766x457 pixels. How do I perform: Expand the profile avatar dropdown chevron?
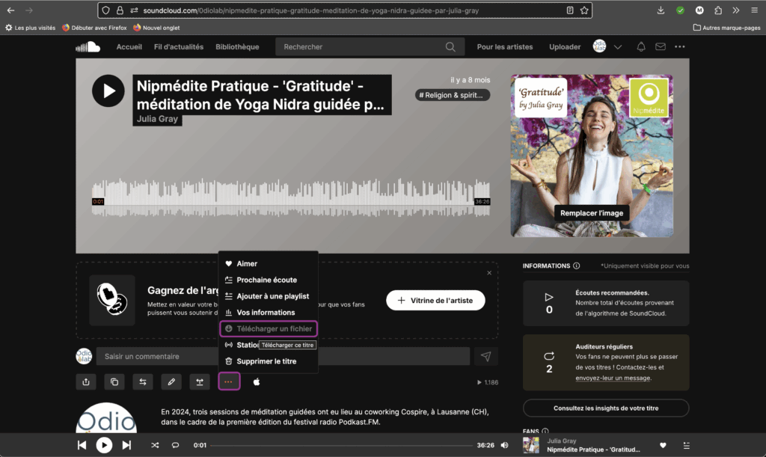click(x=618, y=47)
